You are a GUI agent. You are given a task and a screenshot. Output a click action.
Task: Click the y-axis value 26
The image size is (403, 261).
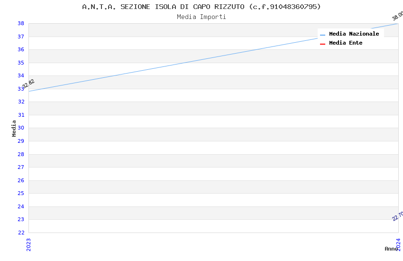(21, 180)
